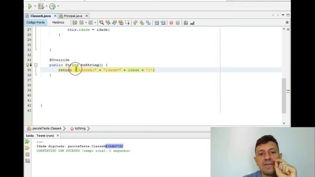Open the Forward navigation history dropdown arrow

95,23
